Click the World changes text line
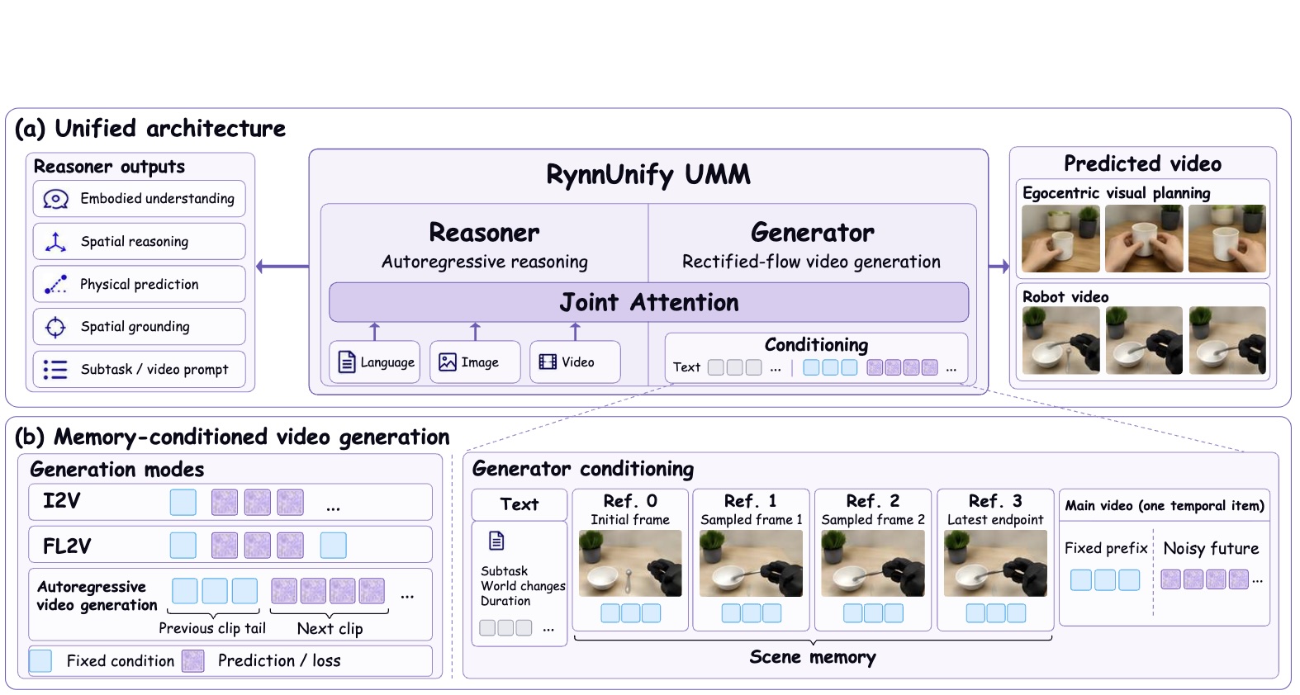Viewport: 1300px width, 695px height. (x=523, y=586)
